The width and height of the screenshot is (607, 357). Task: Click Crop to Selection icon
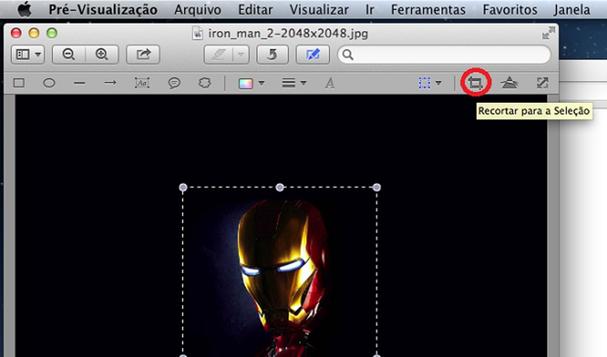(x=476, y=83)
